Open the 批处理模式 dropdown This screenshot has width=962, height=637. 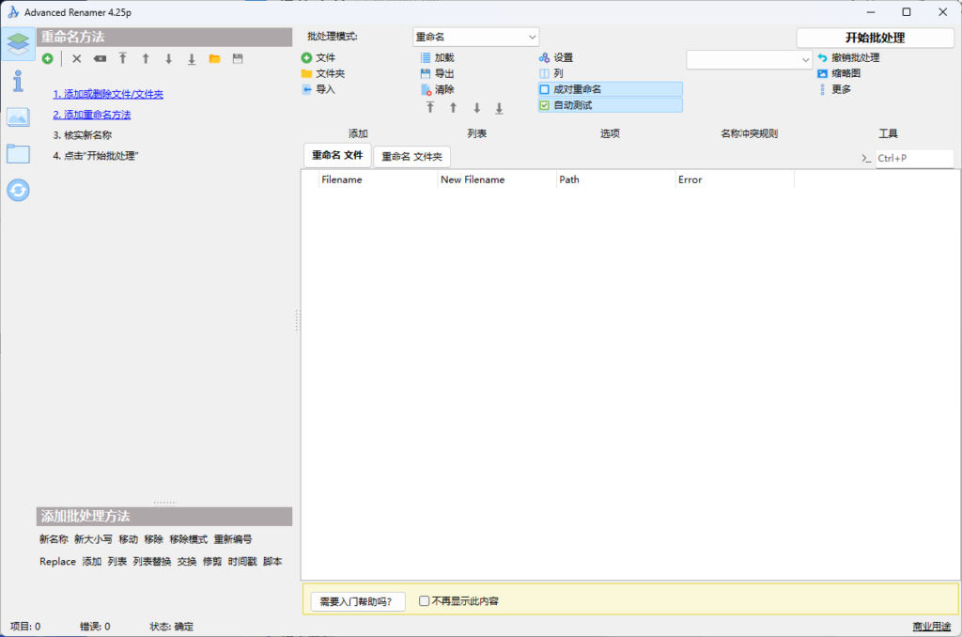[x=475, y=37]
